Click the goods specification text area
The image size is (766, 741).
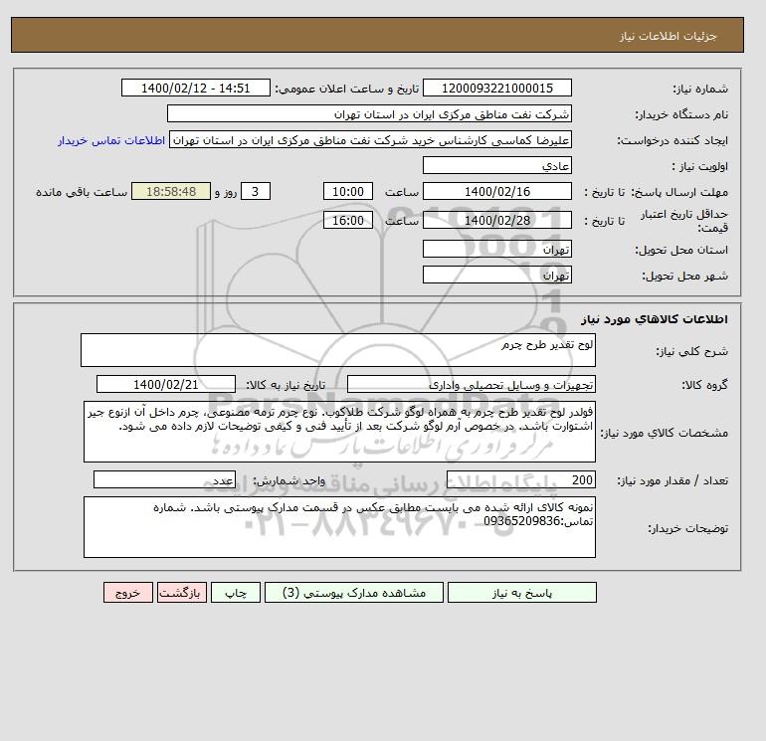click(339, 432)
